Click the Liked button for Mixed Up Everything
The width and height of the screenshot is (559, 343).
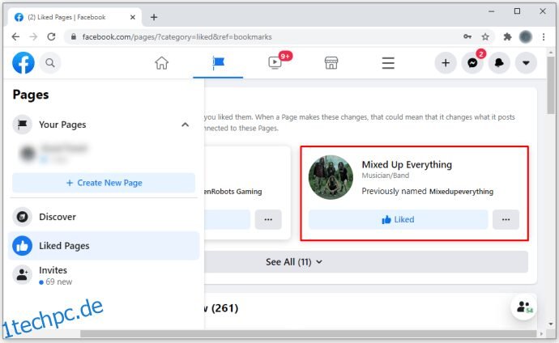pyautogui.click(x=398, y=219)
